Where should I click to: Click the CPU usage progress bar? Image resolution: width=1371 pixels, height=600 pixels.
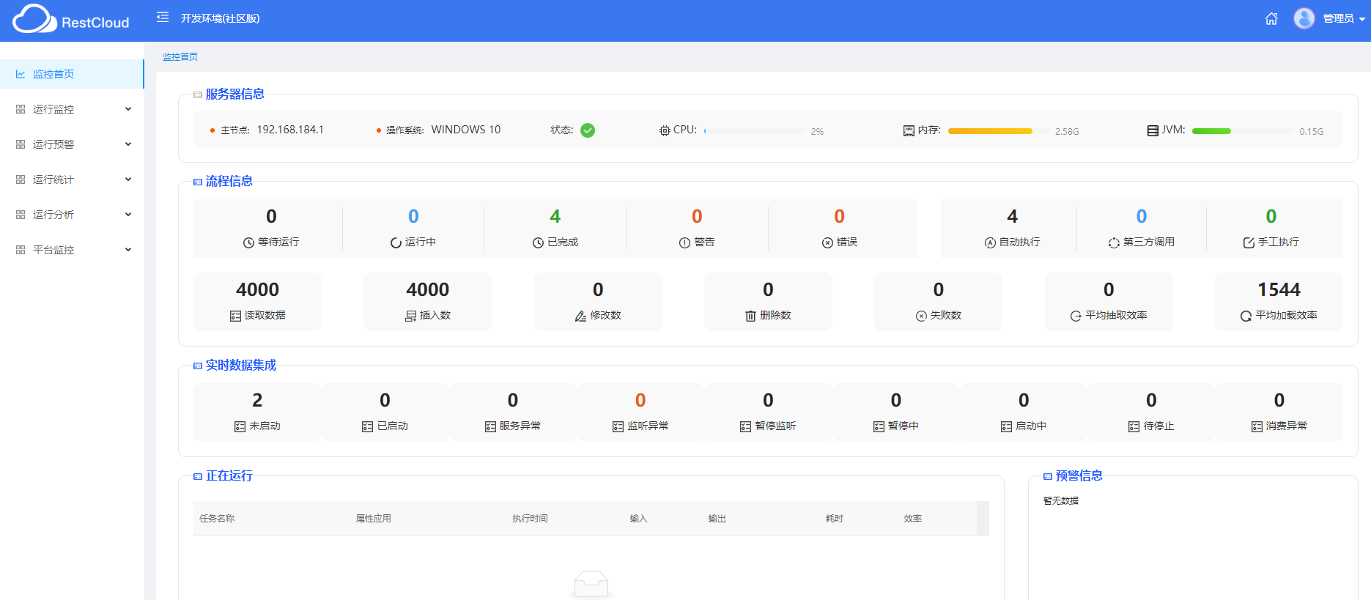point(755,131)
